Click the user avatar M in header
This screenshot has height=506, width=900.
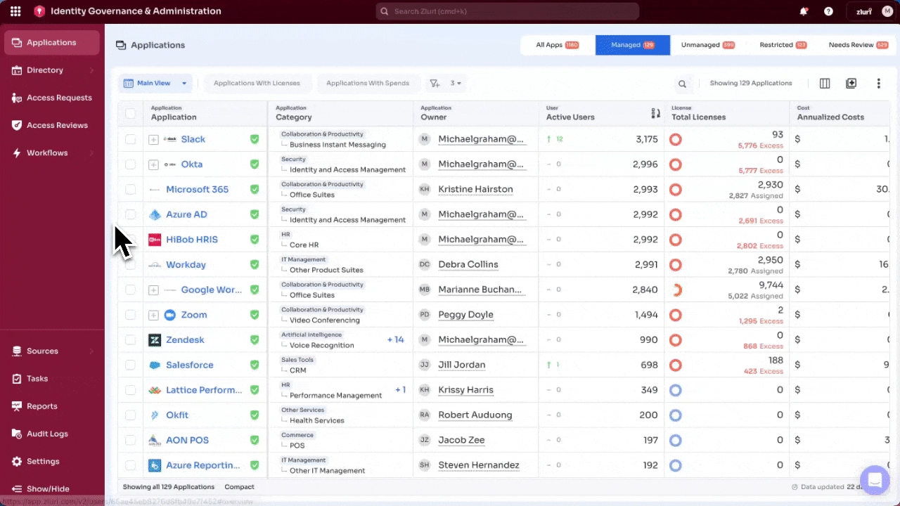click(x=887, y=11)
